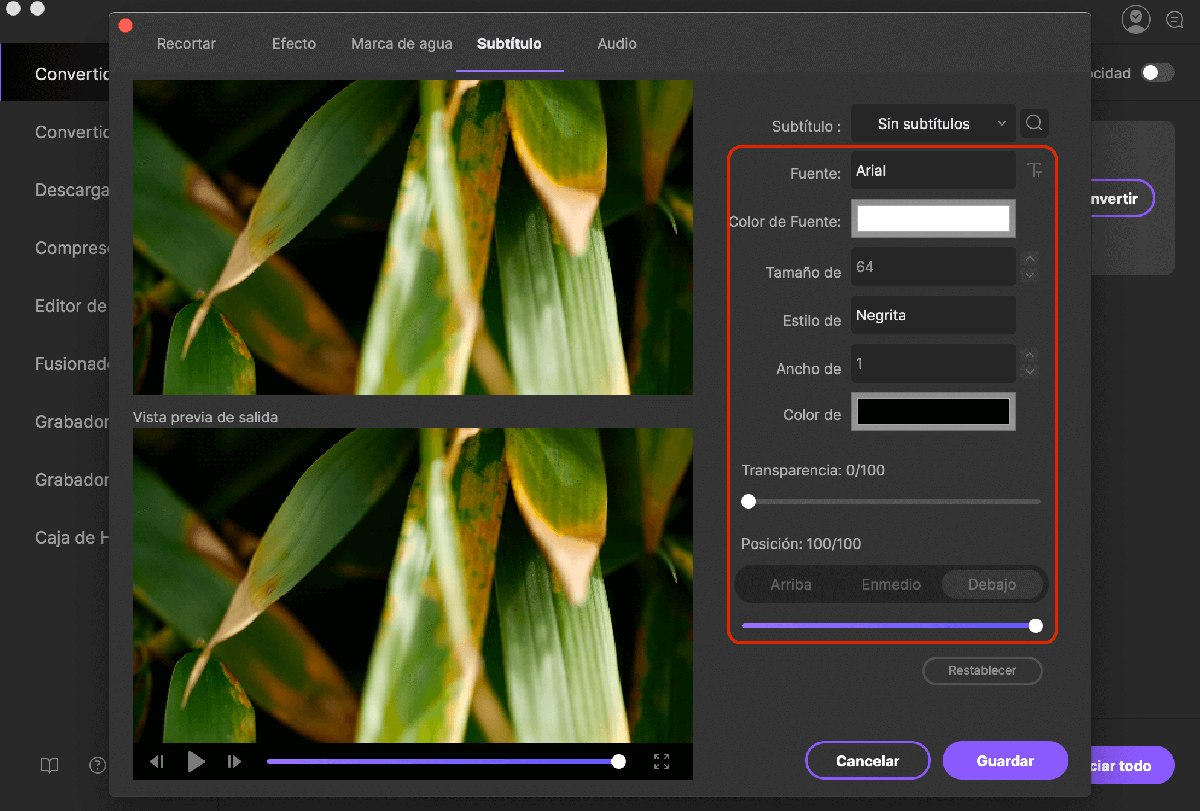Step to next frame in preview

234,762
